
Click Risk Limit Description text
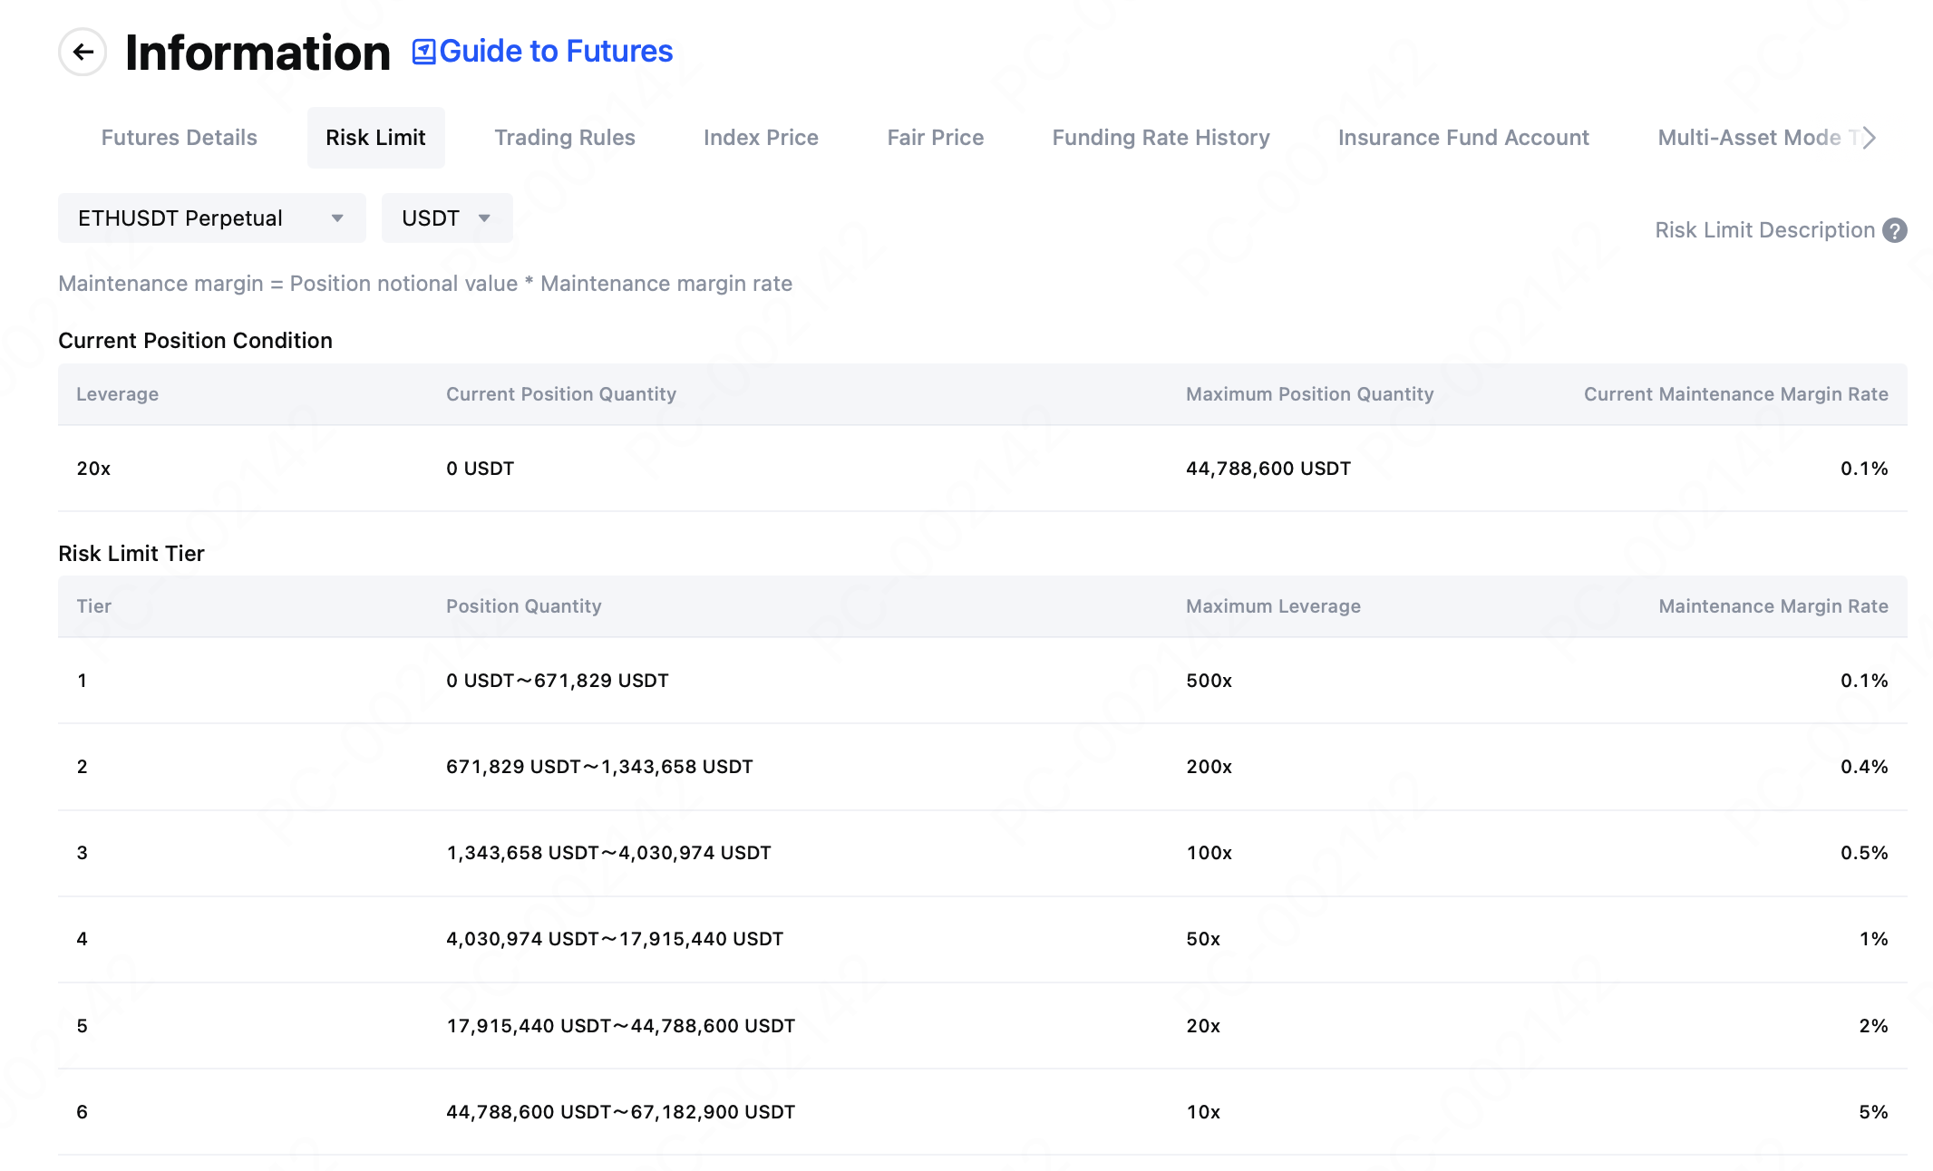coord(1764,230)
